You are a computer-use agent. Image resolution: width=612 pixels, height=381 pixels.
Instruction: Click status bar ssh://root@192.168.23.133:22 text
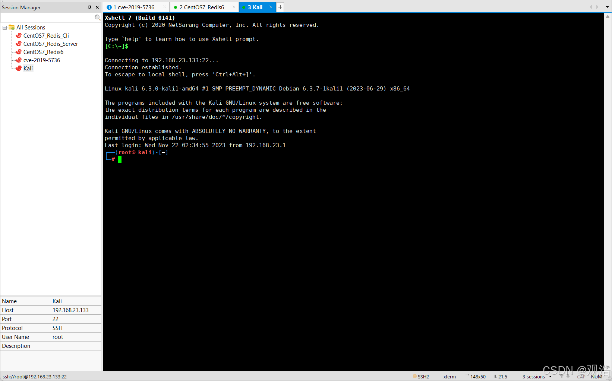35,377
